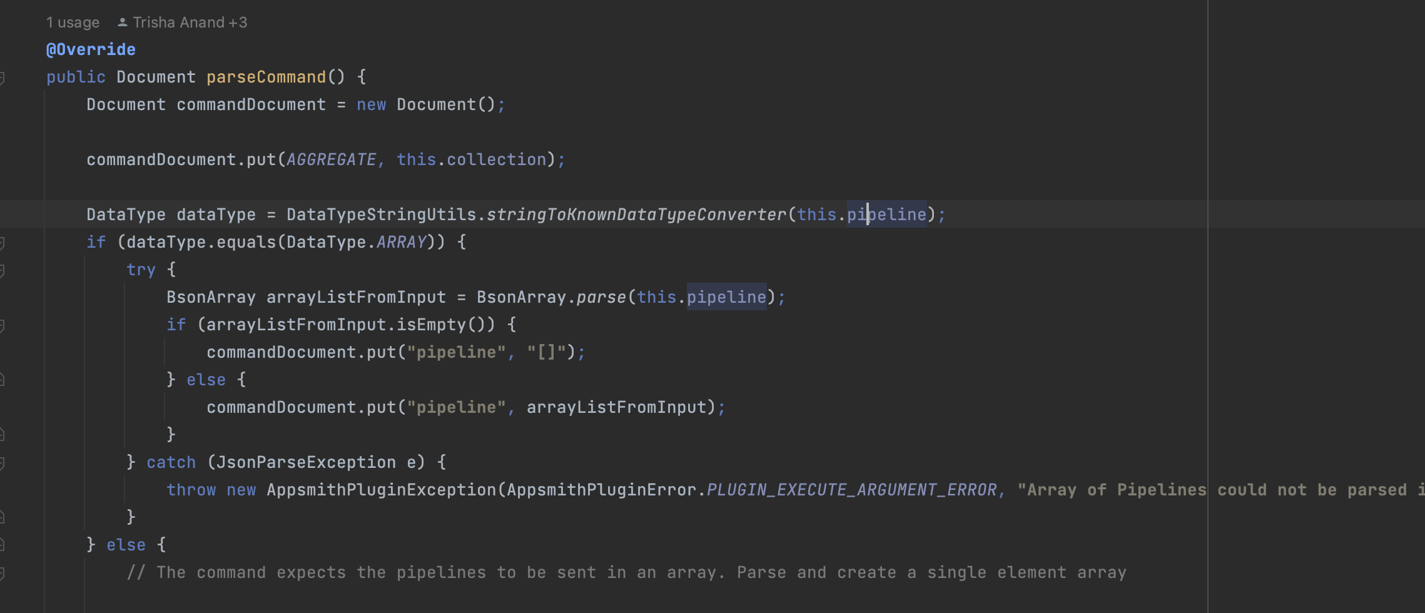Image resolution: width=1425 pixels, height=613 pixels.
Task: Click the @Override annotation
Action: 91,49
